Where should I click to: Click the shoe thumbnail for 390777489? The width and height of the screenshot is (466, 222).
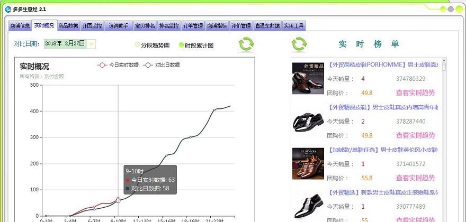(308, 206)
